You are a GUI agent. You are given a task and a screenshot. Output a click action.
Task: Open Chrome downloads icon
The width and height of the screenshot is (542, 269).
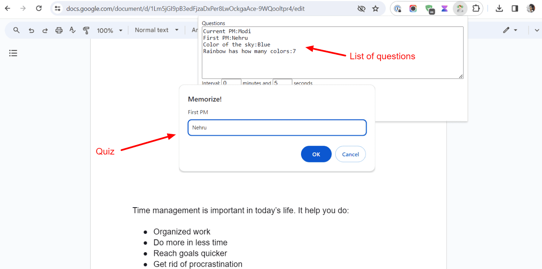pyautogui.click(x=499, y=8)
